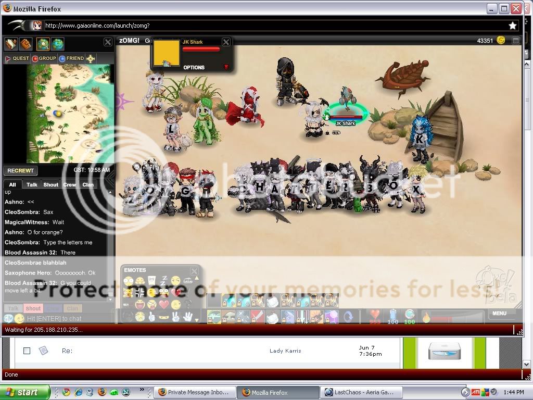
Task: Click the peace-sign hand emote
Action: pyautogui.click(x=177, y=316)
